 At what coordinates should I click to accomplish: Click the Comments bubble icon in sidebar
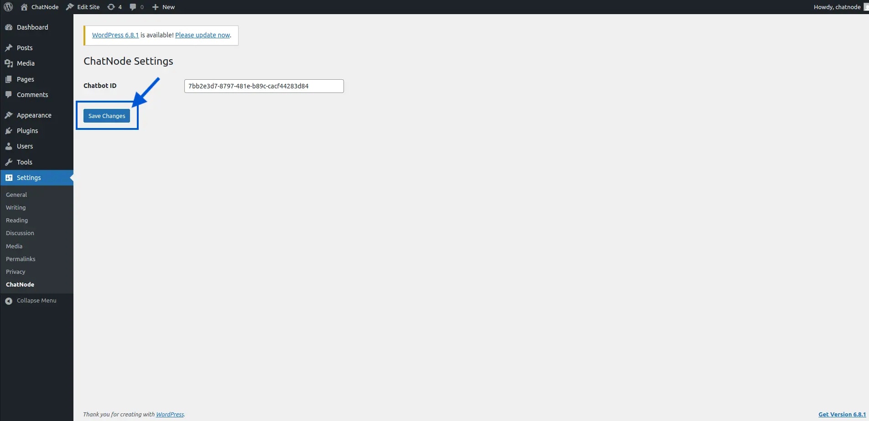click(9, 95)
